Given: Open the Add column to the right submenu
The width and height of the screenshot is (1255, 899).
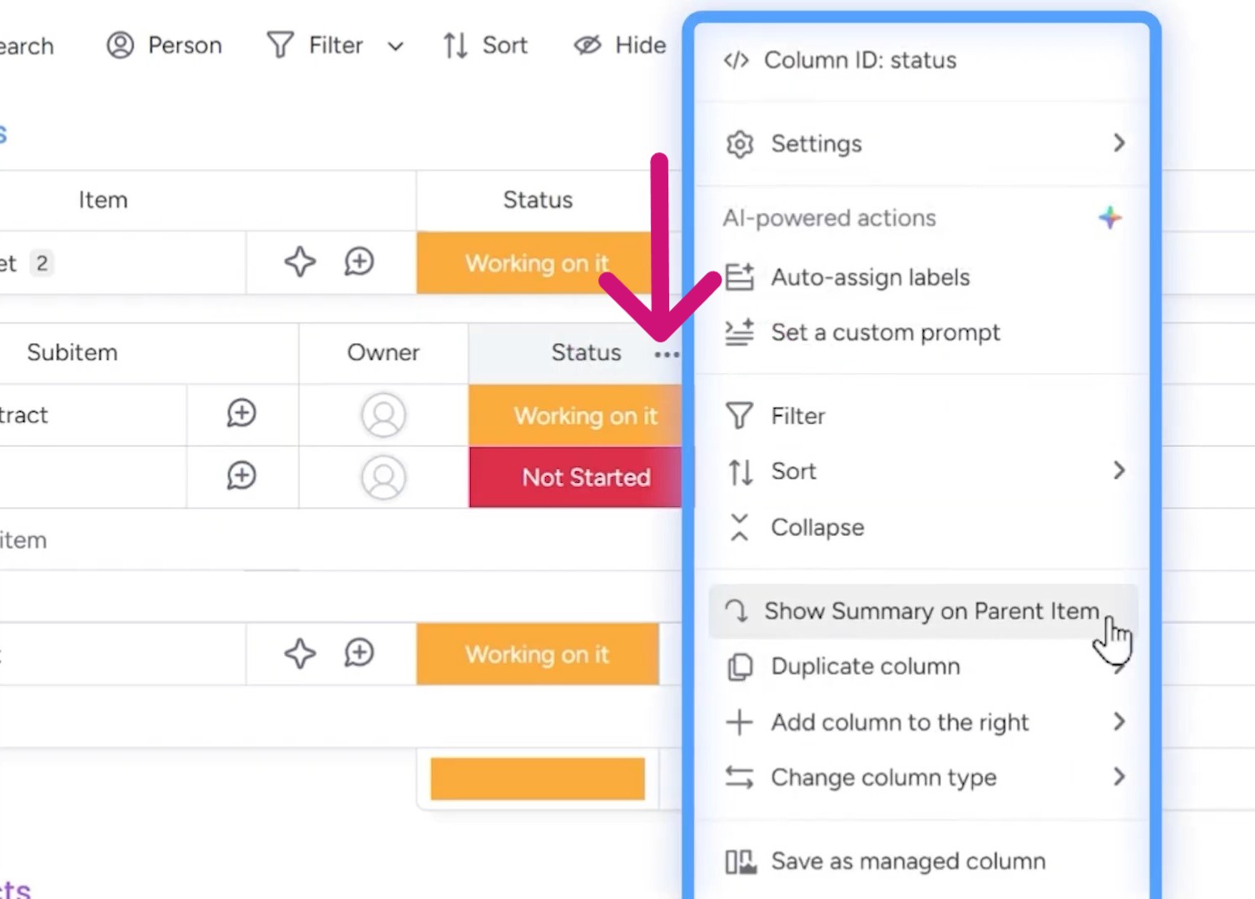Looking at the screenshot, I should pyautogui.click(x=900, y=722).
